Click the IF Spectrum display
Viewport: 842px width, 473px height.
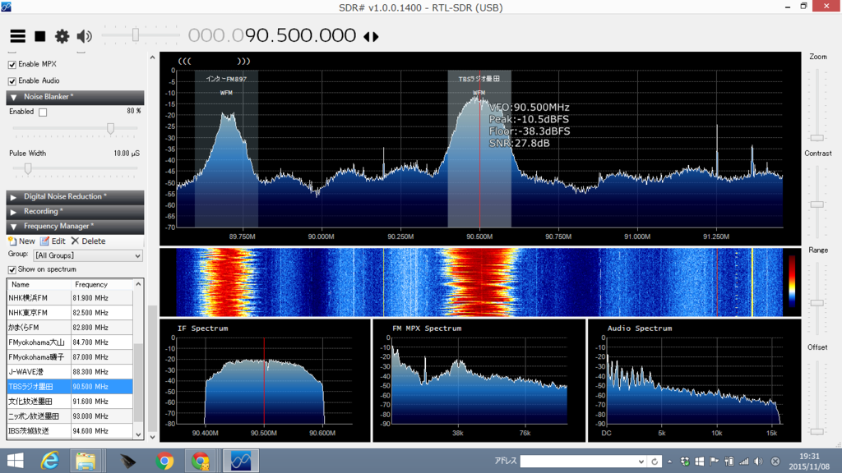265,381
